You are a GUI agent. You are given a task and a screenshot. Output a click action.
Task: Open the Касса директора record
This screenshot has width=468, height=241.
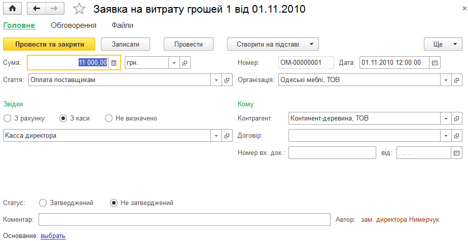point(227,136)
